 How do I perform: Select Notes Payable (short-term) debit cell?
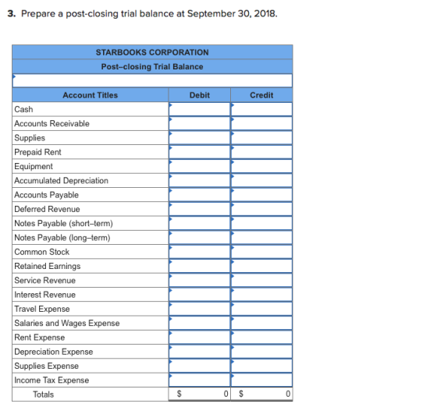point(199,223)
